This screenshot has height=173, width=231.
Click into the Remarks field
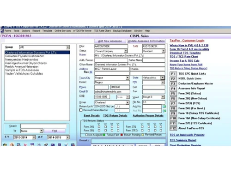tap(128, 141)
